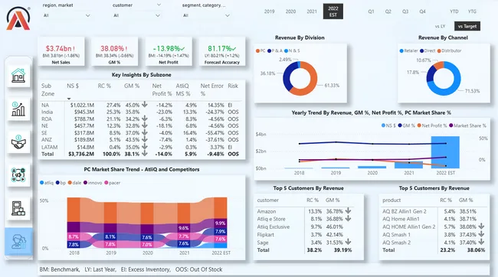Select the Q3 quarter filter

tap(405, 11)
